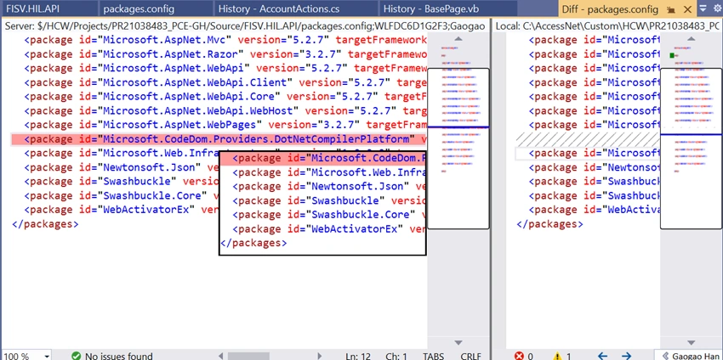
Task: Click the left arrow of horizontal scrollbar
Action: pos(220,356)
